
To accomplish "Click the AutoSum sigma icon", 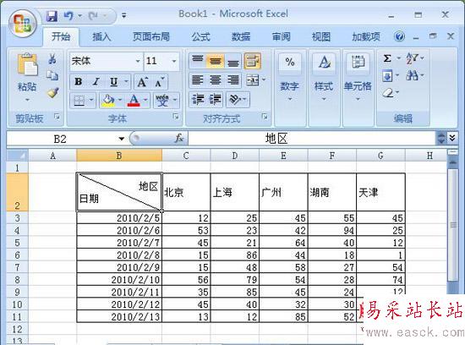I will 387,58.
